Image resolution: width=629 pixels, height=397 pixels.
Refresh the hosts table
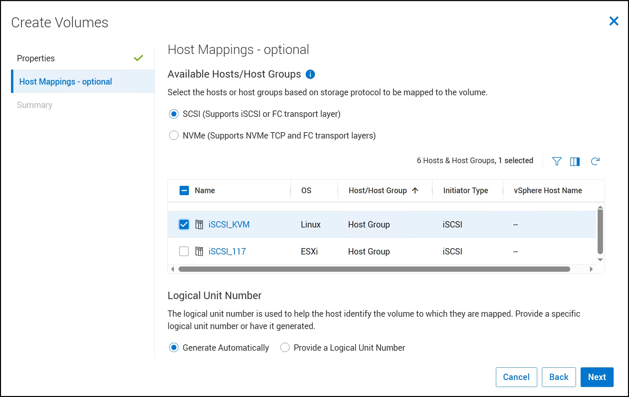(x=595, y=162)
